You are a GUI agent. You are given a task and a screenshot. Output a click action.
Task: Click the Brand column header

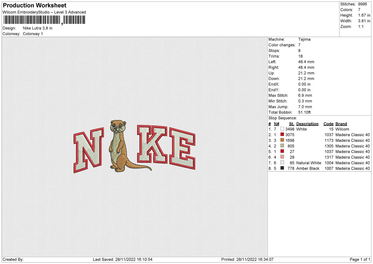coord(341,124)
